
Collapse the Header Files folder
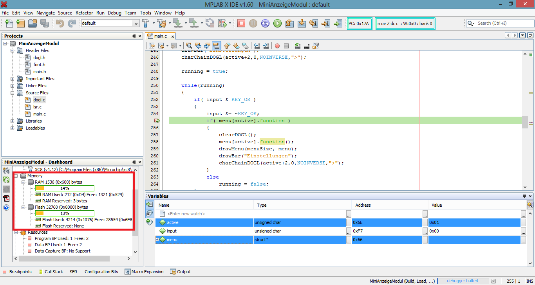point(13,51)
